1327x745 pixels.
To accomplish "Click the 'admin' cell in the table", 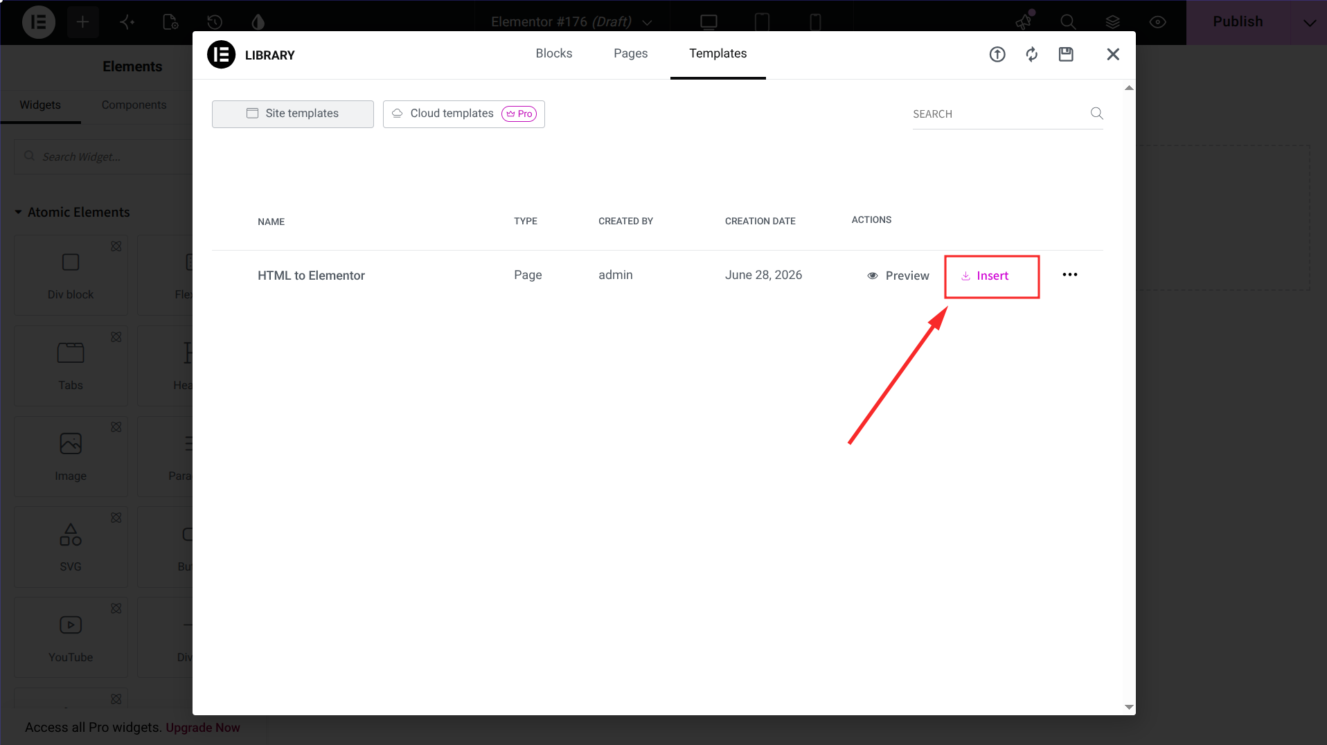I will click(x=616, y=275).
